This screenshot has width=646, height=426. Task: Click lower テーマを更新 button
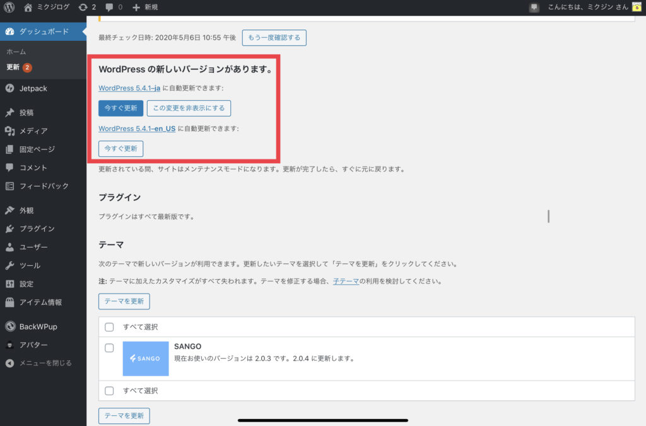(124, 416)
